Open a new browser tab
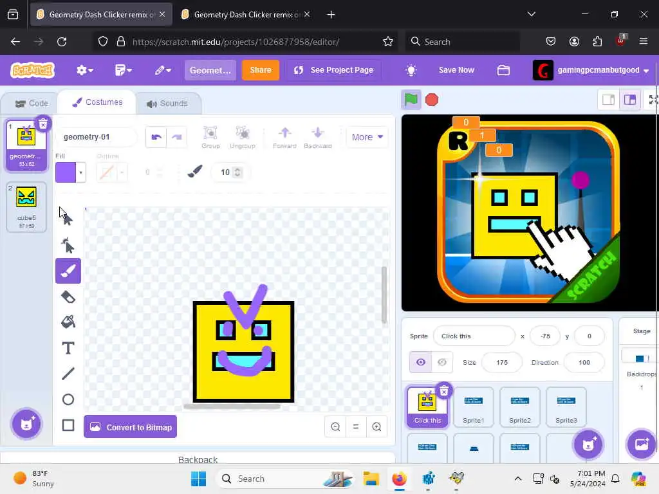Screen dimensions: 659x494 [331, 15]
